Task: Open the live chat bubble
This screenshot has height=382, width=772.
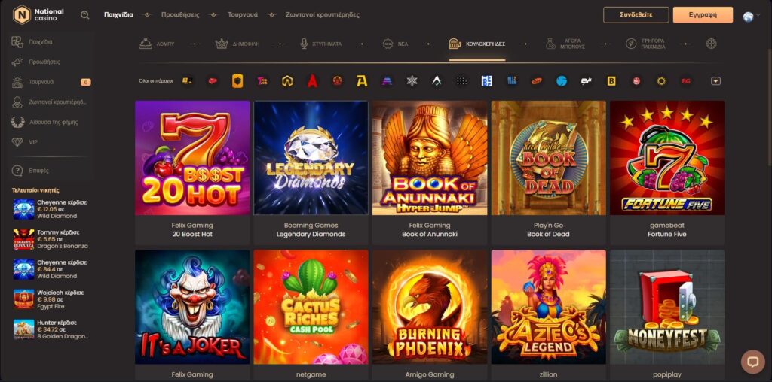Action: [x=753, y=362]
